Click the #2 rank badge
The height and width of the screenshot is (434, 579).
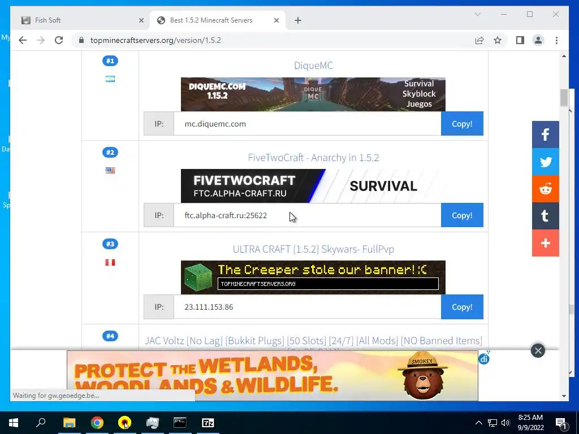click(x=110, y=153)
